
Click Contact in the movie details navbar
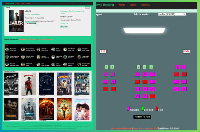(28, 3)
